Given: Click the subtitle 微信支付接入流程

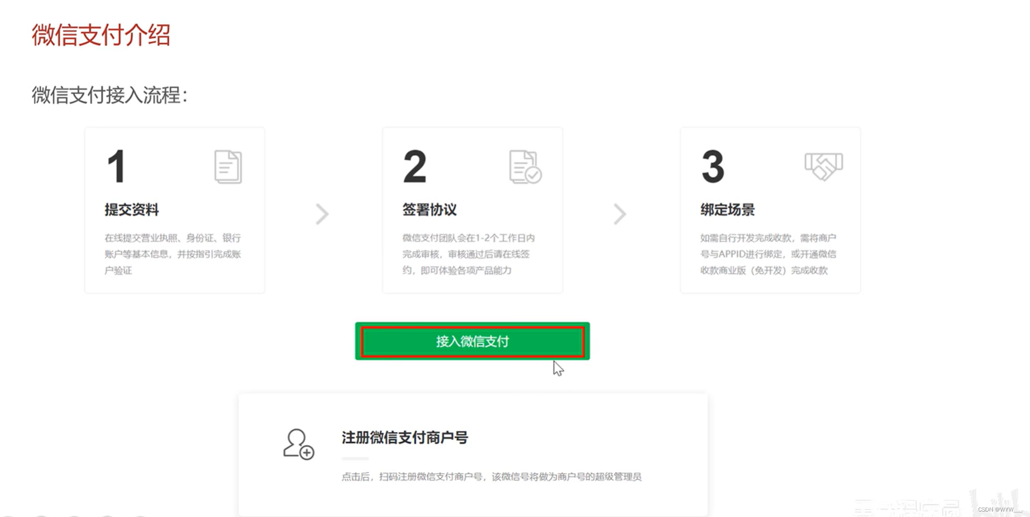Looking at the screenshot, I should click(110, 95).
